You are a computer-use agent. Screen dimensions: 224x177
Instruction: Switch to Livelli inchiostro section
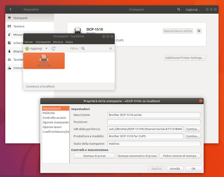coord(56,132)
